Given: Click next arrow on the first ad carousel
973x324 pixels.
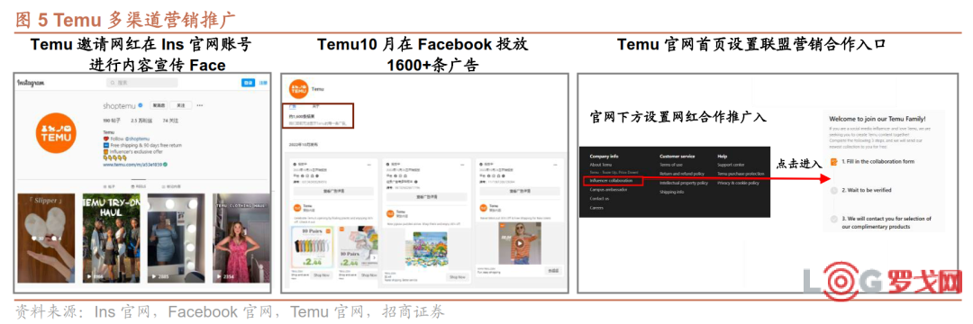Looking at the screenshot, I should click(x=374, y=257).
